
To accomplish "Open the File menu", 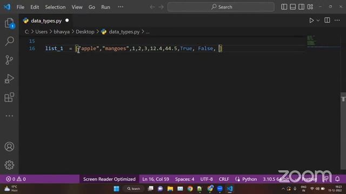I will [x=21, y=7].
